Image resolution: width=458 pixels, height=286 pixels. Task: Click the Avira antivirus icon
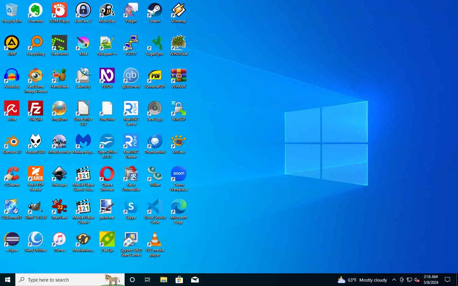[12, 111]
